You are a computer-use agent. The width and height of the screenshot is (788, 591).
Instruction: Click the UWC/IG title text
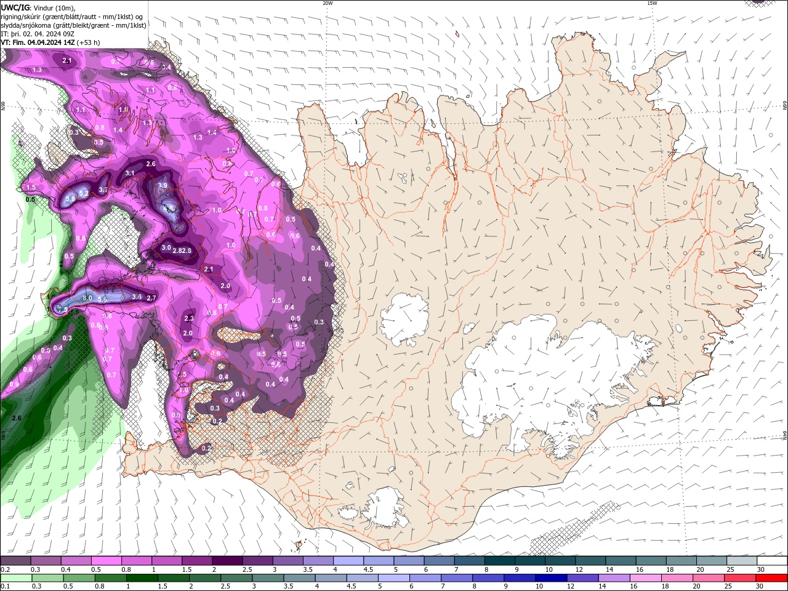click(x=15, y=7)
